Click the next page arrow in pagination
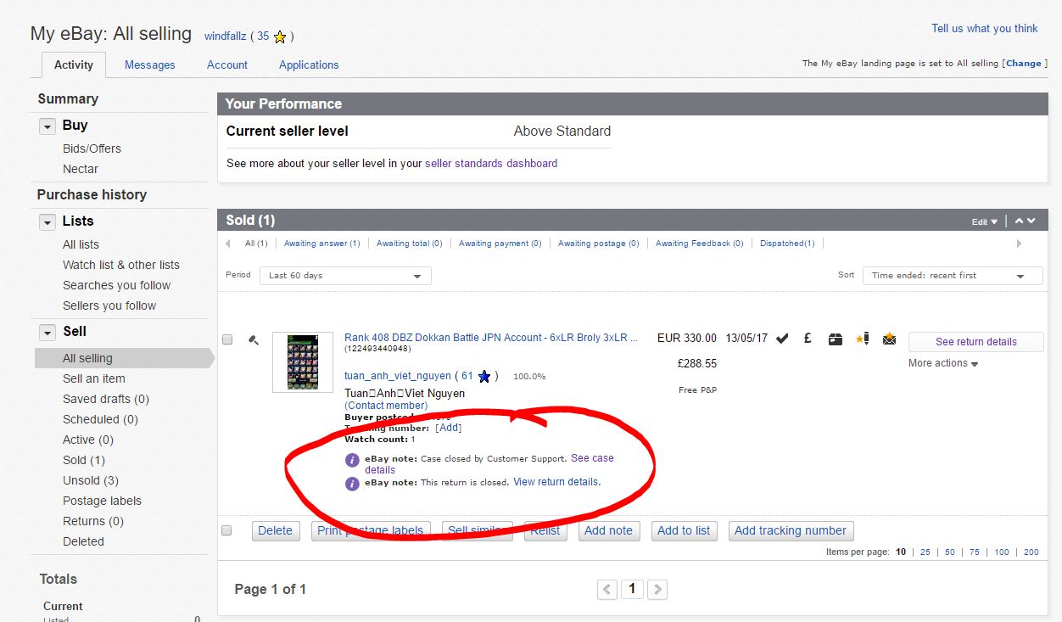This screenshot has width=1062, height=622. click(657, 589)
